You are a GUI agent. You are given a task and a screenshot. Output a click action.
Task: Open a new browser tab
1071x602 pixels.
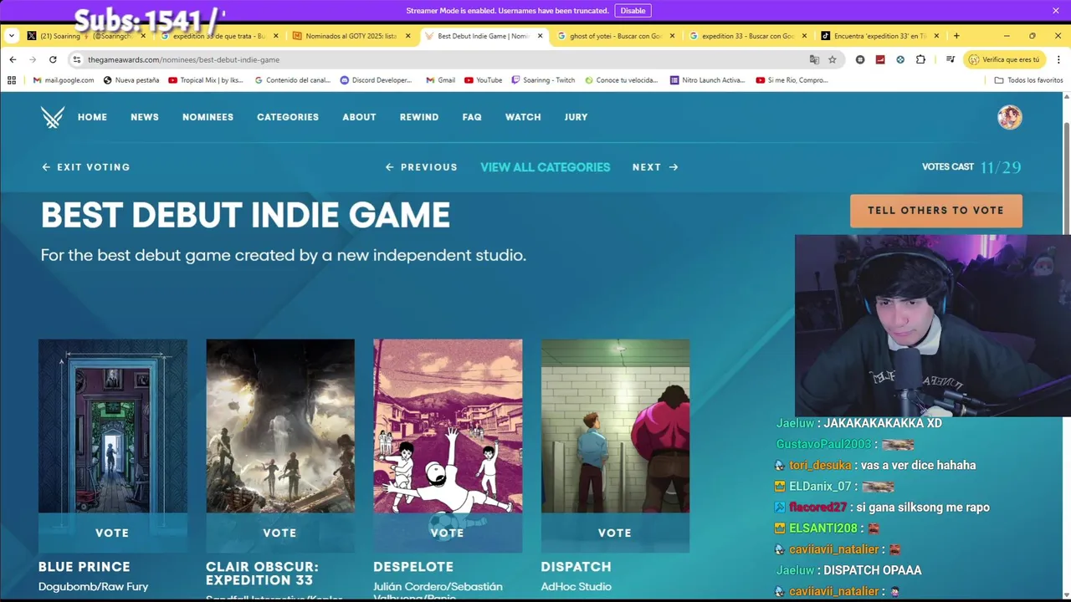(956, 36)
